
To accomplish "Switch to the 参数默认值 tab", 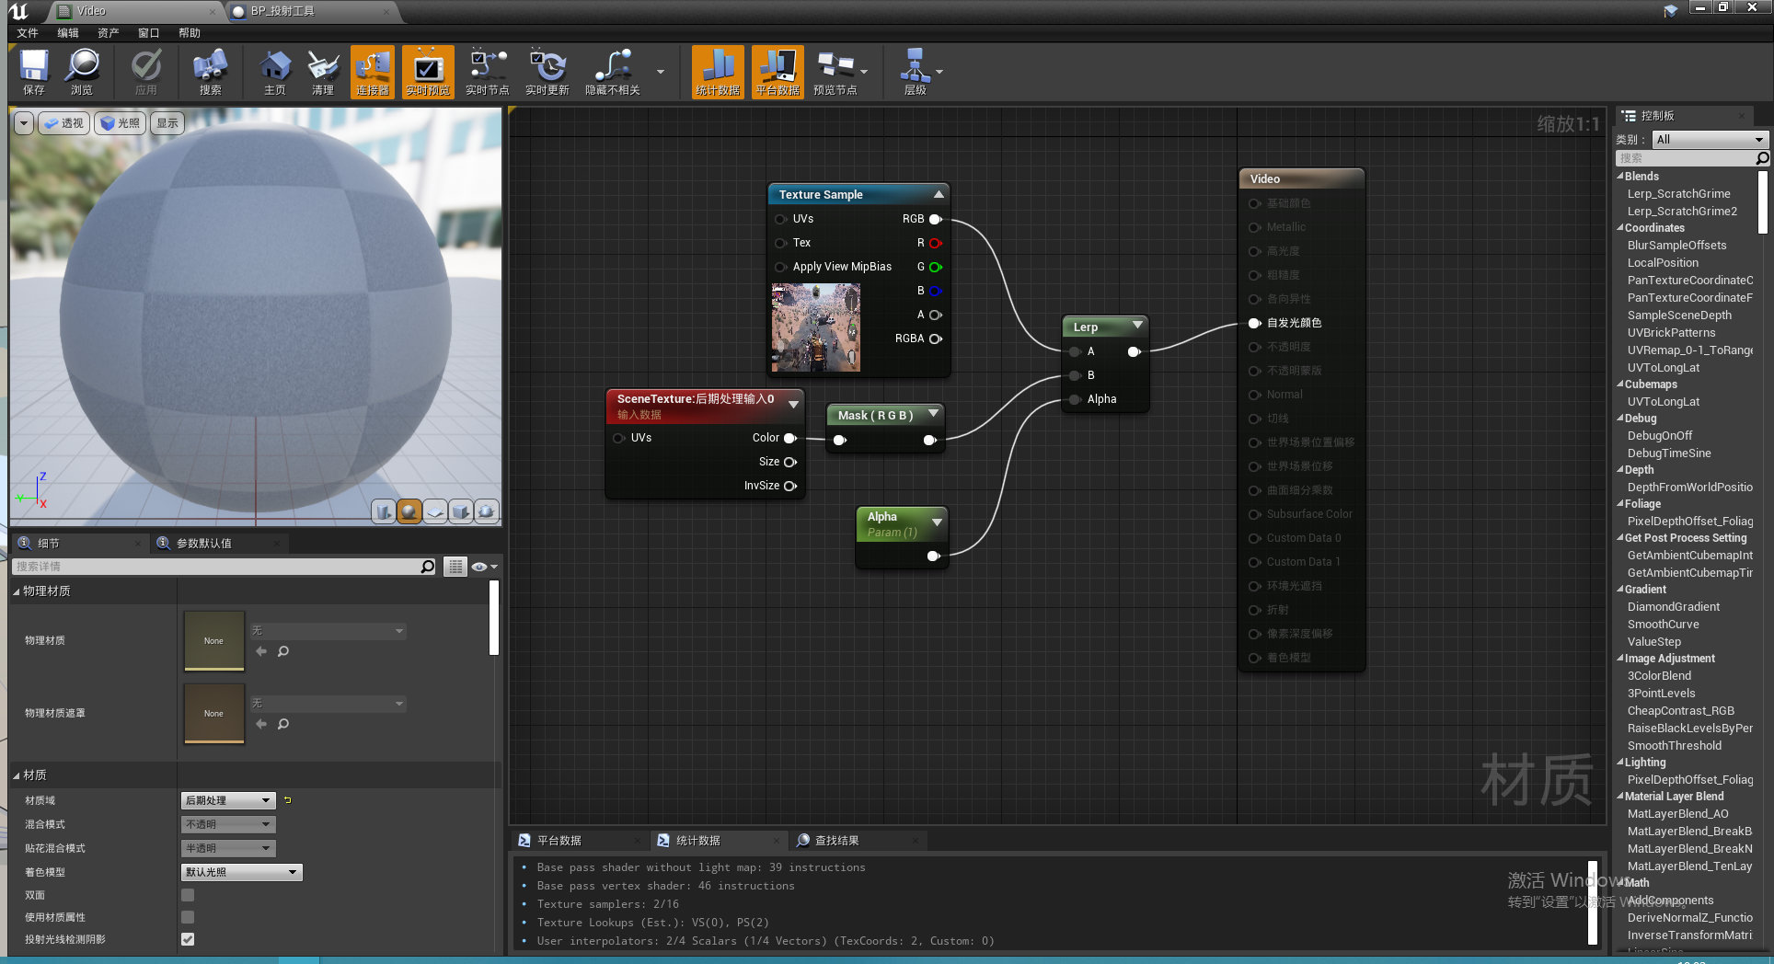I will (x=203, y=544).
